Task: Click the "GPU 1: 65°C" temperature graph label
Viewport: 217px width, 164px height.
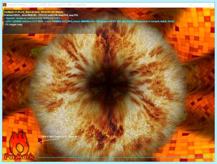Action: [x=61, y=137]
